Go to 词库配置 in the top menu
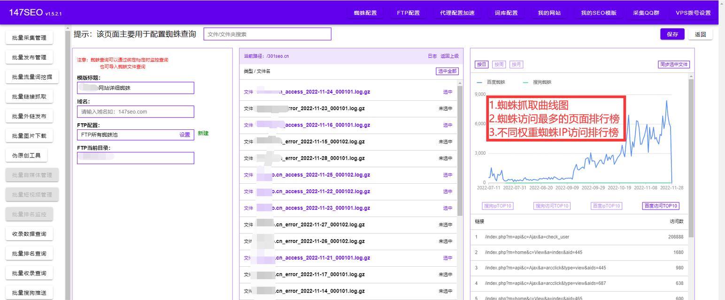Screen dimensions: 725x300 [506, 13]
